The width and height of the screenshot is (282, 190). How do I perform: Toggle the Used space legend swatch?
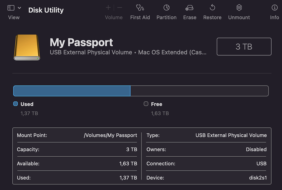(15, 104)
